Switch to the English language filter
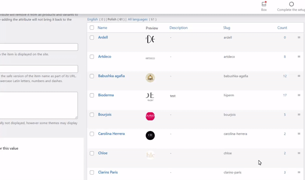The height and width of the screenshot is (180, 305). tap(92, 19)
